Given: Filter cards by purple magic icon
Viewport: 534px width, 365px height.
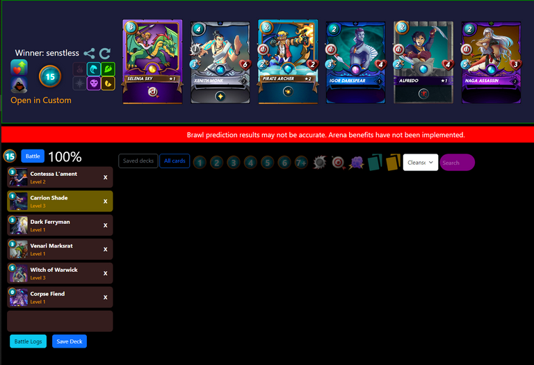Looking at the screenshot, I should pos(356,163).
